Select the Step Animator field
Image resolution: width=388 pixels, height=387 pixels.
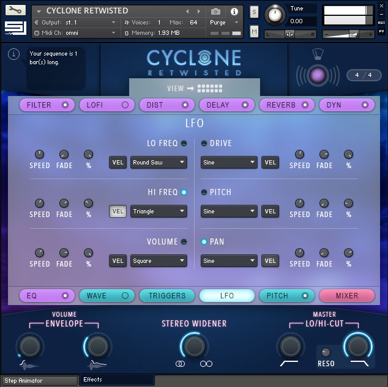40,381
